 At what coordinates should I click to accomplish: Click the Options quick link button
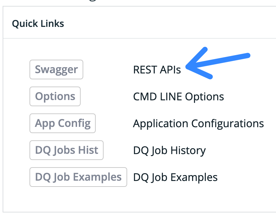click(55, 96)
